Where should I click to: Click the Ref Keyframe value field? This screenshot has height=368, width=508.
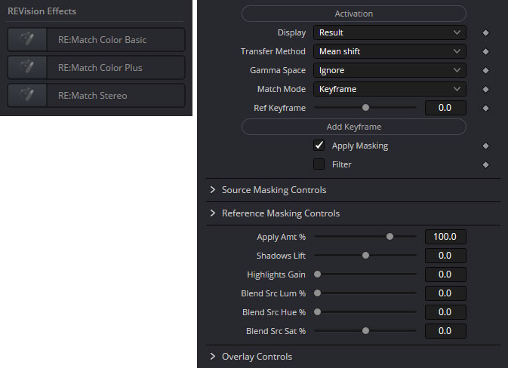pyautogui.click(x=445, y=108)
